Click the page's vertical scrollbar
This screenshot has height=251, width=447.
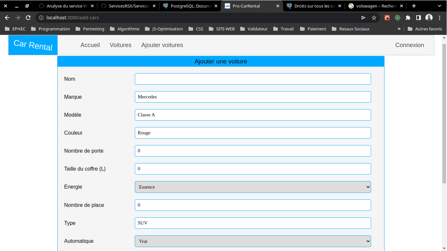pos(444,113)
